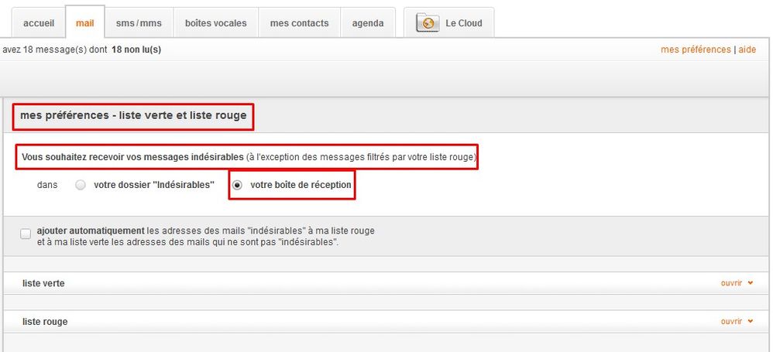Select the votre dossier "Indésirables" radio button
Viewport: 773px width, 352px height.
81,186
